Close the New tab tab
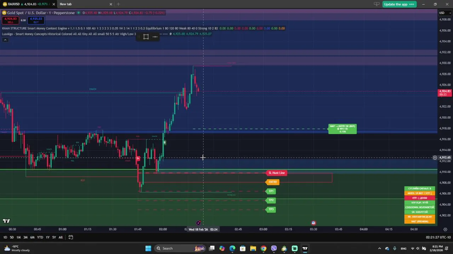 (111, 4)
